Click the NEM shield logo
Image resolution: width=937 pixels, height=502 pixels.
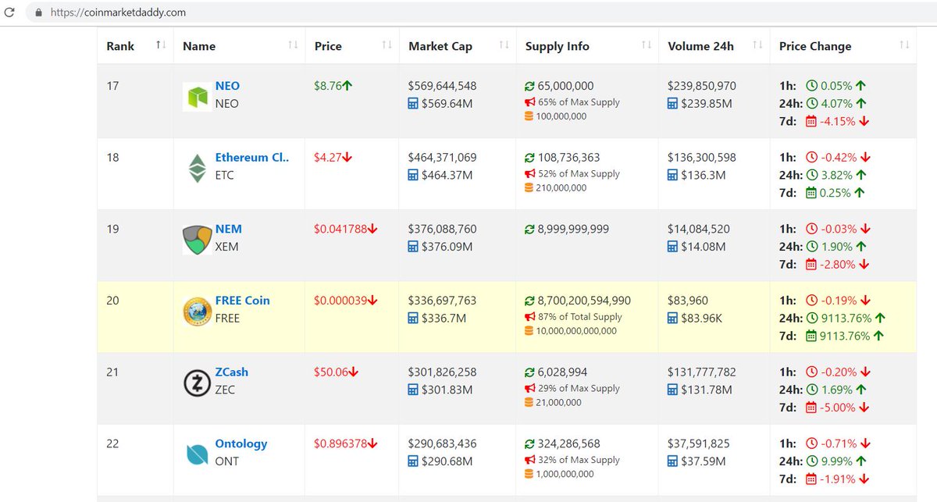click(197, 240)
